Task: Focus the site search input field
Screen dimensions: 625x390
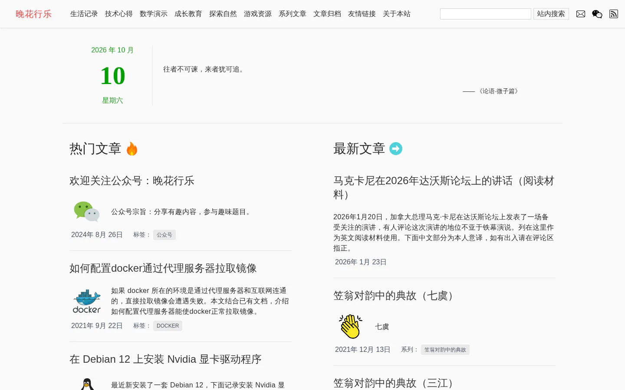Action: [x=486, y=14]
